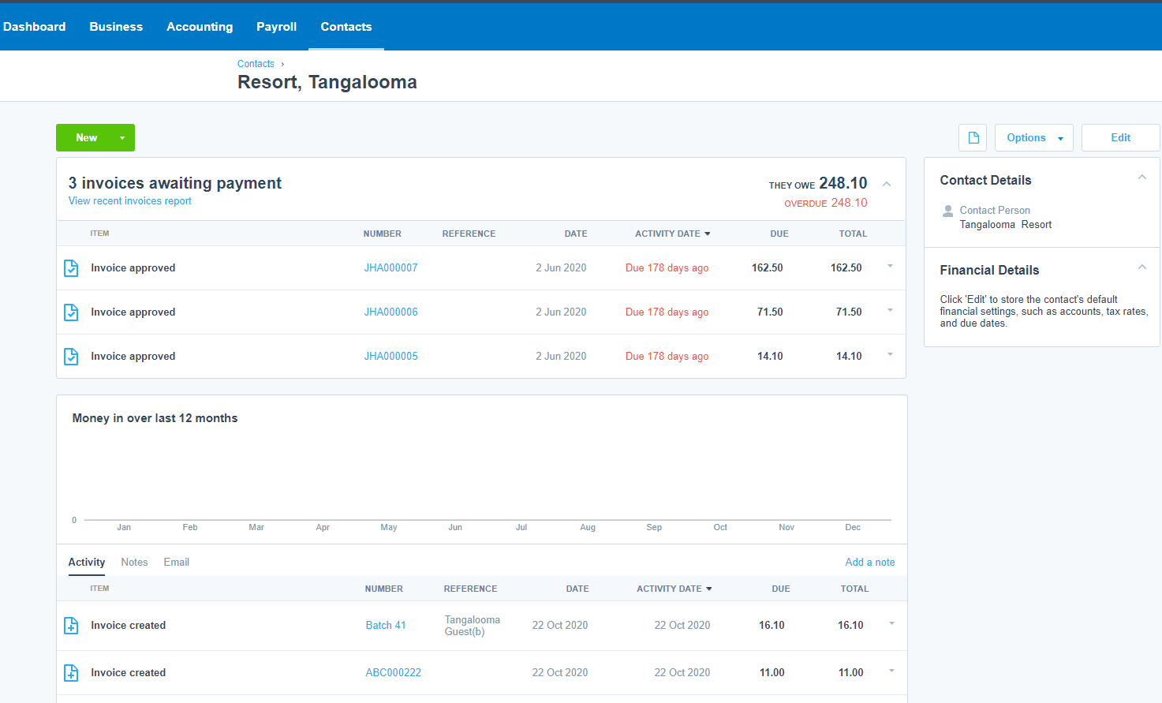The width and height of the screenshot is (1162, 703).
Task: Open row menu arrow for invoice JHA000005
Action: pos(890,355)
